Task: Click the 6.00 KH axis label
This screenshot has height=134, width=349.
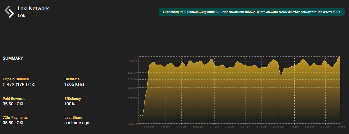Action: point(132,80)
